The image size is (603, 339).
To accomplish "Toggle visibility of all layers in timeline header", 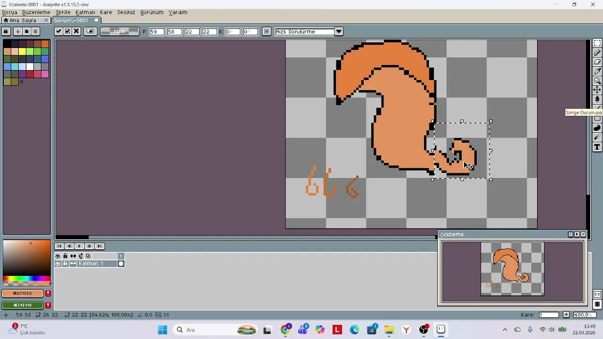I will 58,256.
